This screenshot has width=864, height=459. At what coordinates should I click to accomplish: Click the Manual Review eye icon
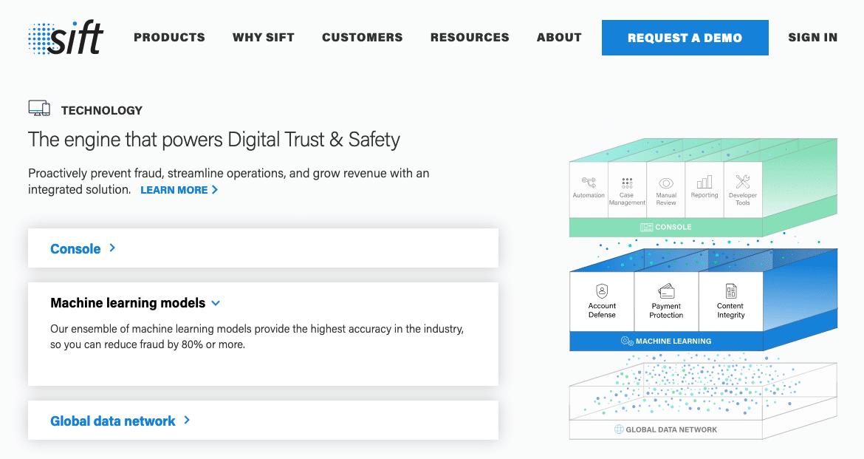pyautogui.click(x=666, y=183)
